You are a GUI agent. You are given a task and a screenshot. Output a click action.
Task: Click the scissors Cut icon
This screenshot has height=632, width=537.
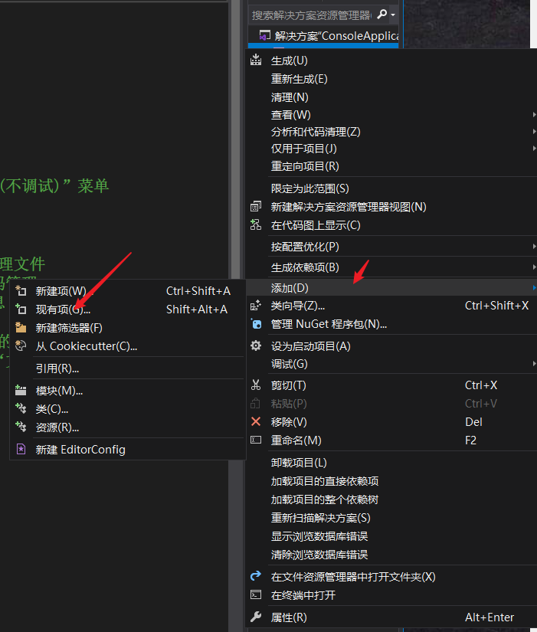256,385
